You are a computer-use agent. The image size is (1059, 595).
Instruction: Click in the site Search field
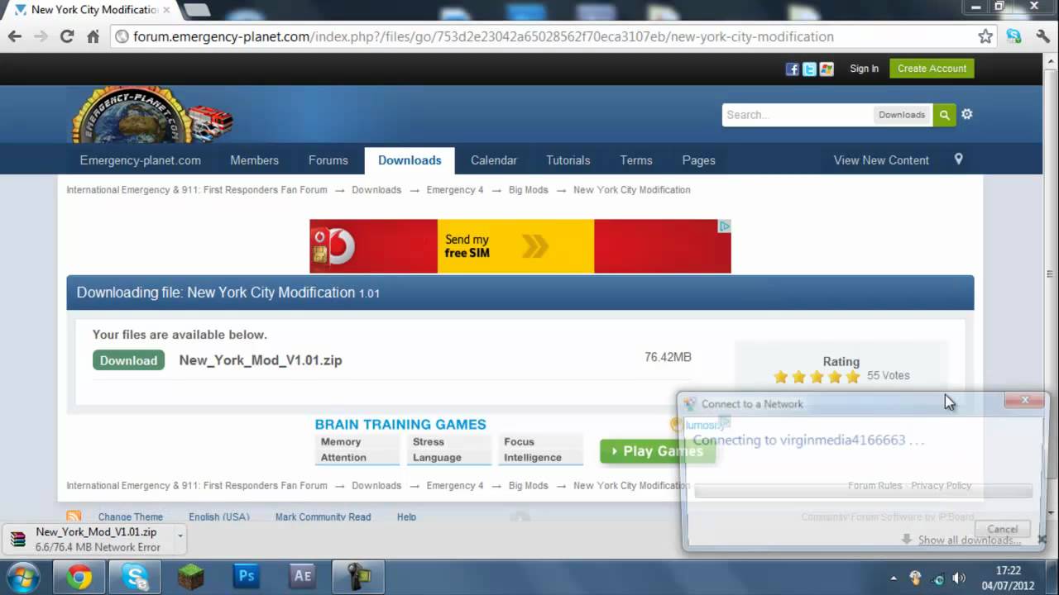pyautogui.click(x=798, y=115)
